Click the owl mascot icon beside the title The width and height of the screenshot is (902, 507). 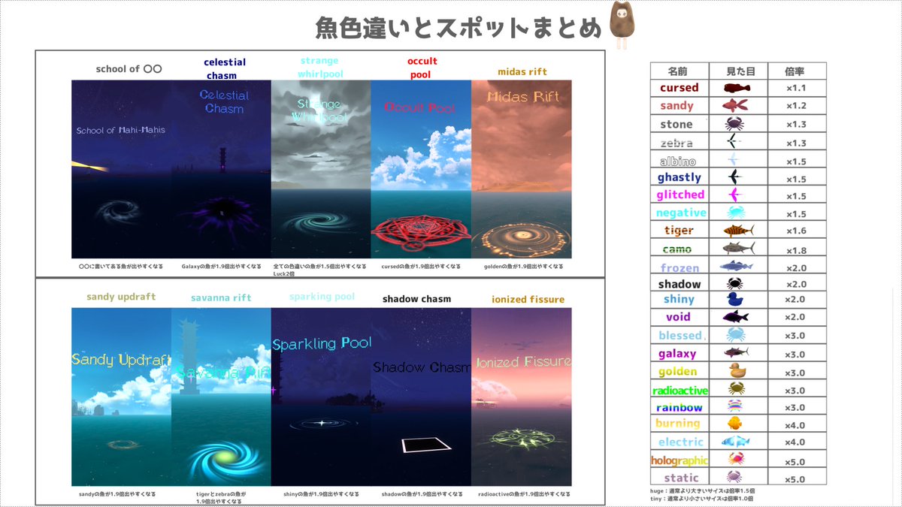coord(624,22)
